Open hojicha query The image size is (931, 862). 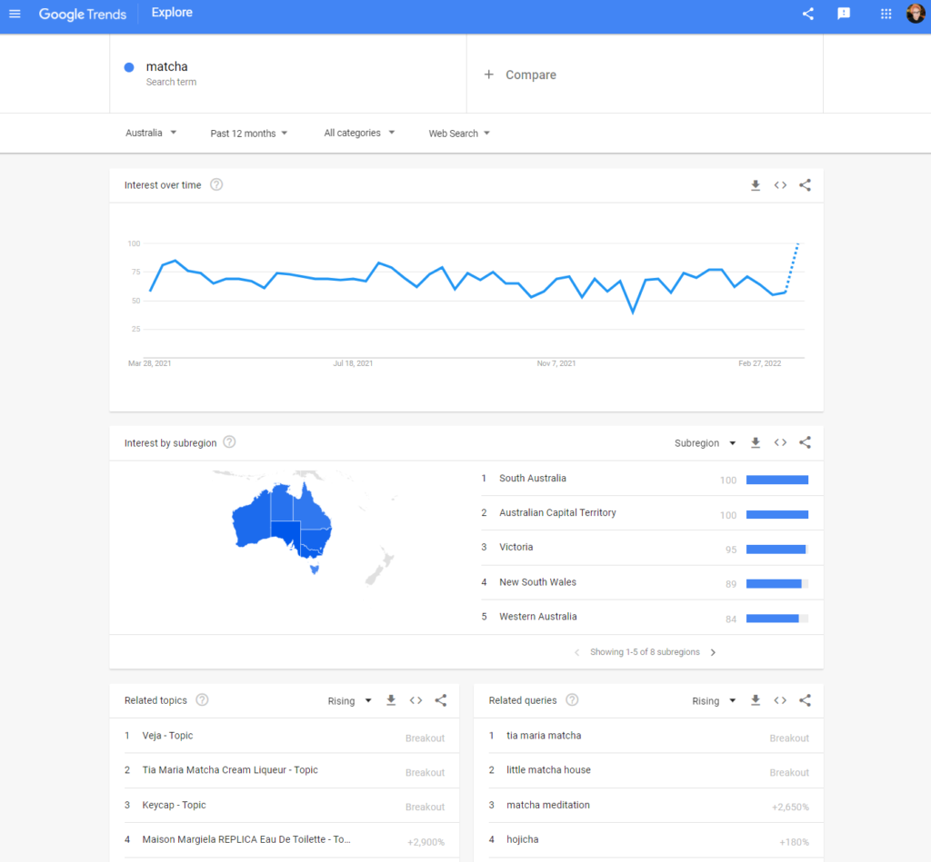(x=523, y=839)
